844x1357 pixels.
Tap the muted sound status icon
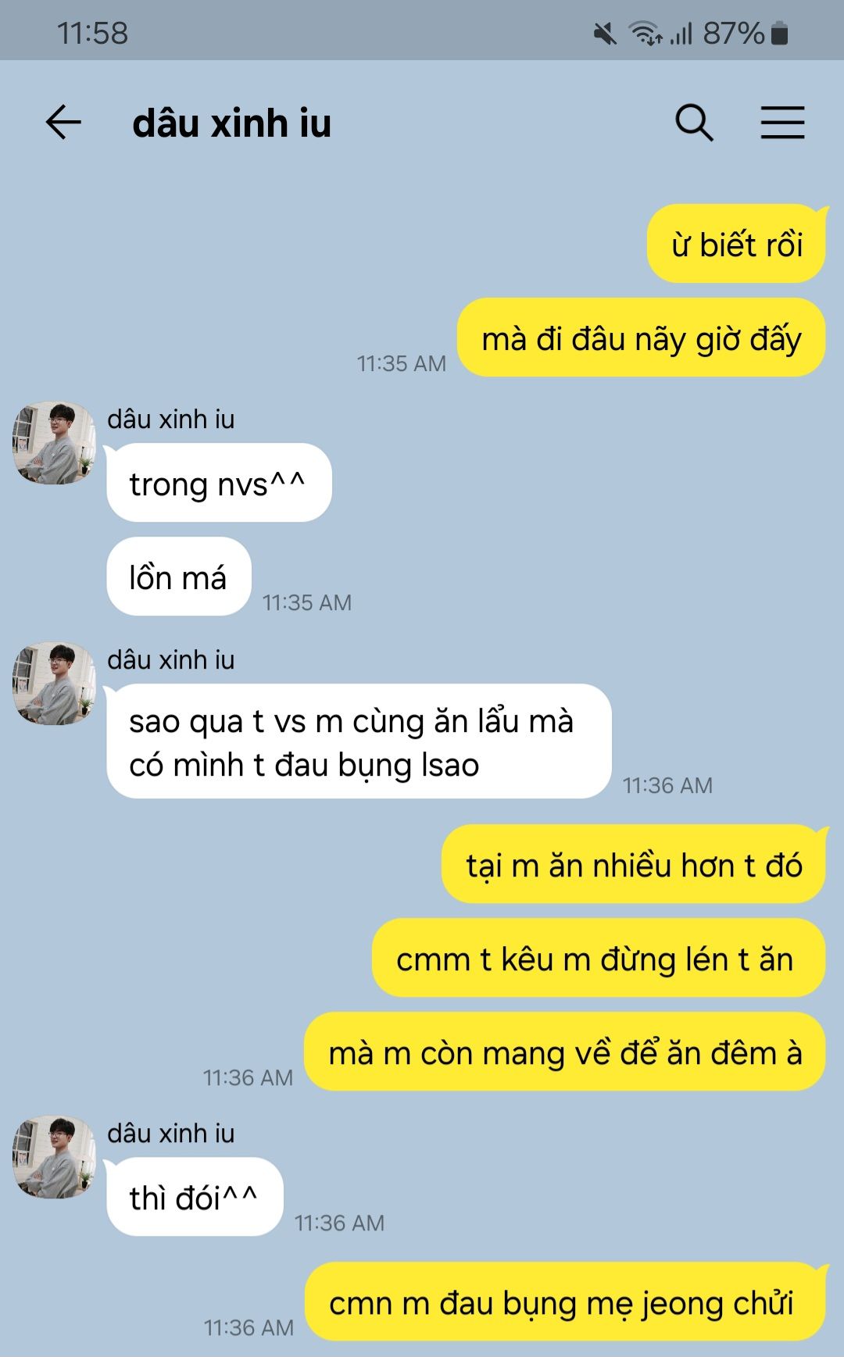coord(605,34)
